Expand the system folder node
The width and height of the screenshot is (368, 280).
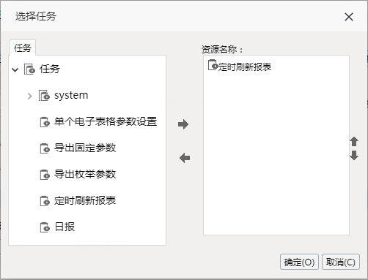coord(30,97)
